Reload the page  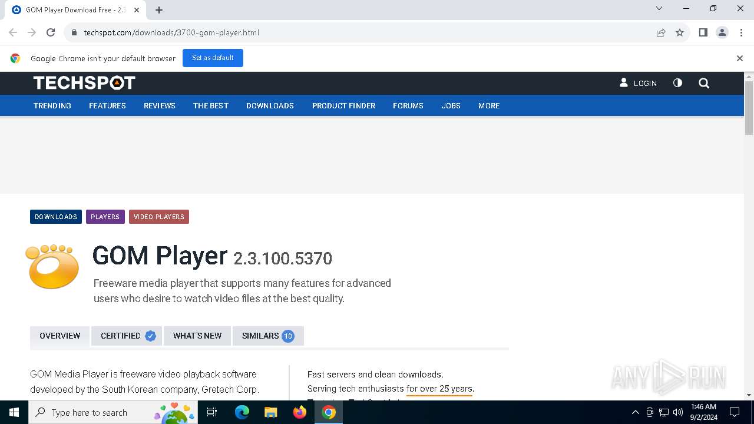click(51, 32)
